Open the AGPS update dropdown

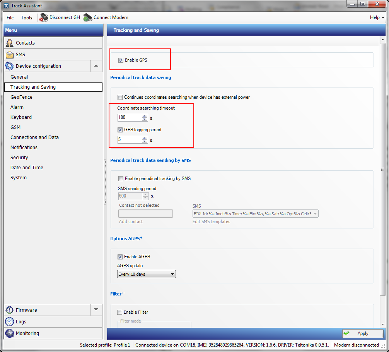point(147,274)
